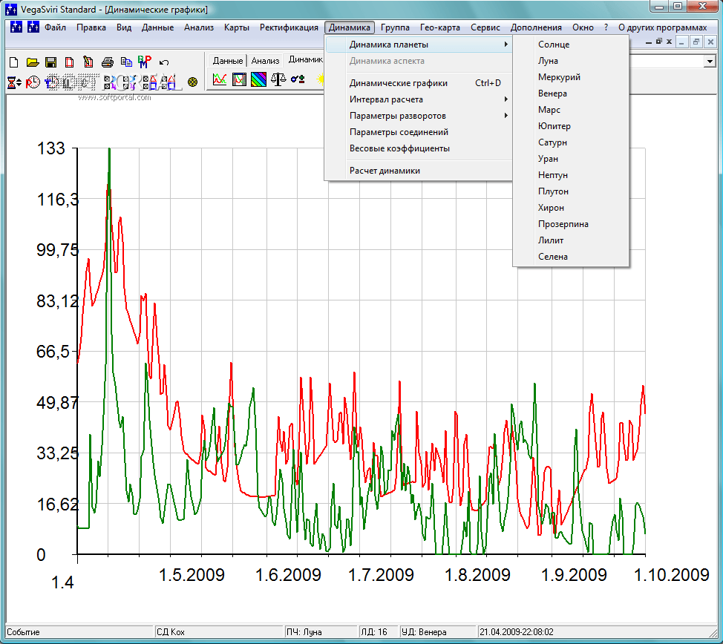
Task: Switch to the Данные tab
Action: (x=228, y=61)
